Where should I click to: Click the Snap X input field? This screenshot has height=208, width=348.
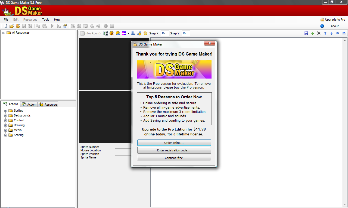tap(165, 33)
